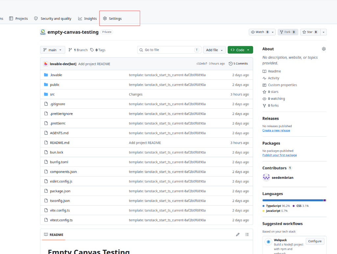This screenshot has width=337, height=254.
Task: Open the Contributors heading link
Action: (x=277, y=168)
